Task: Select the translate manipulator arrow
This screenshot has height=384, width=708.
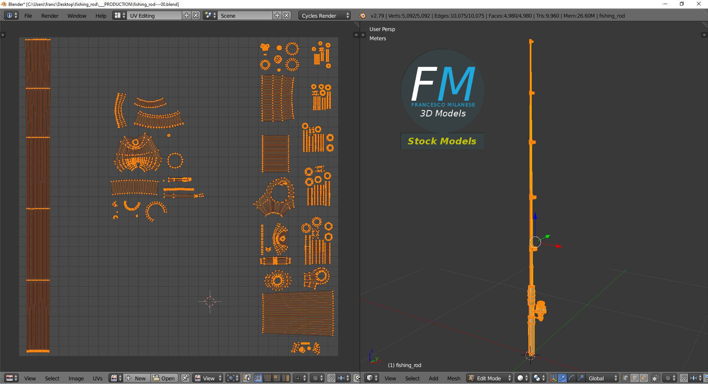Action: 562,378
